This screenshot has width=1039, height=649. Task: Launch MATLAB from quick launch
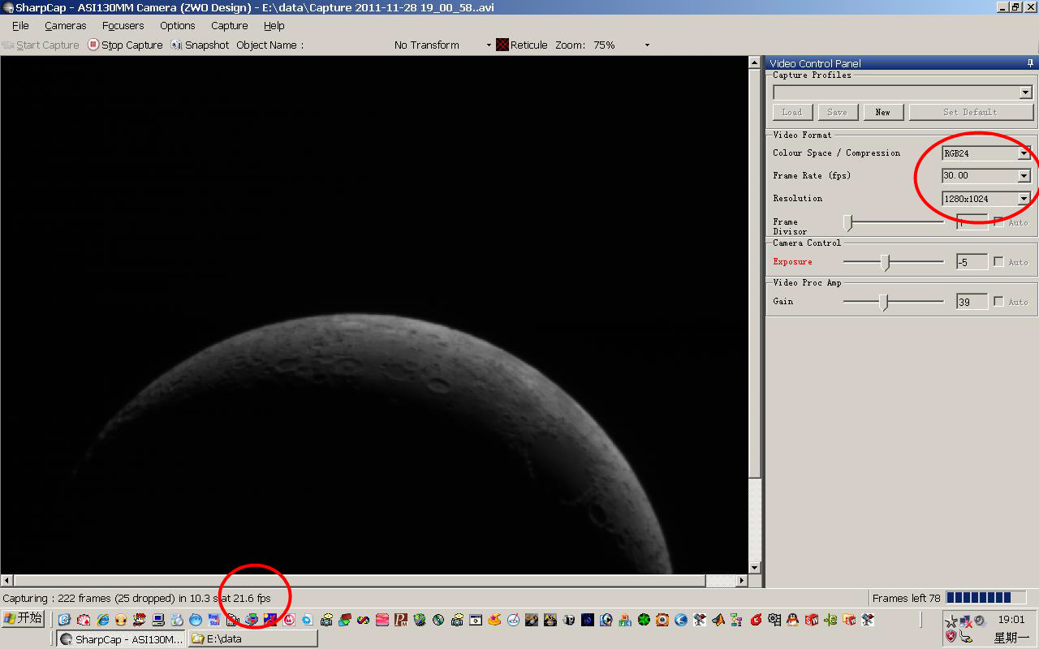[x=718, y=620]
